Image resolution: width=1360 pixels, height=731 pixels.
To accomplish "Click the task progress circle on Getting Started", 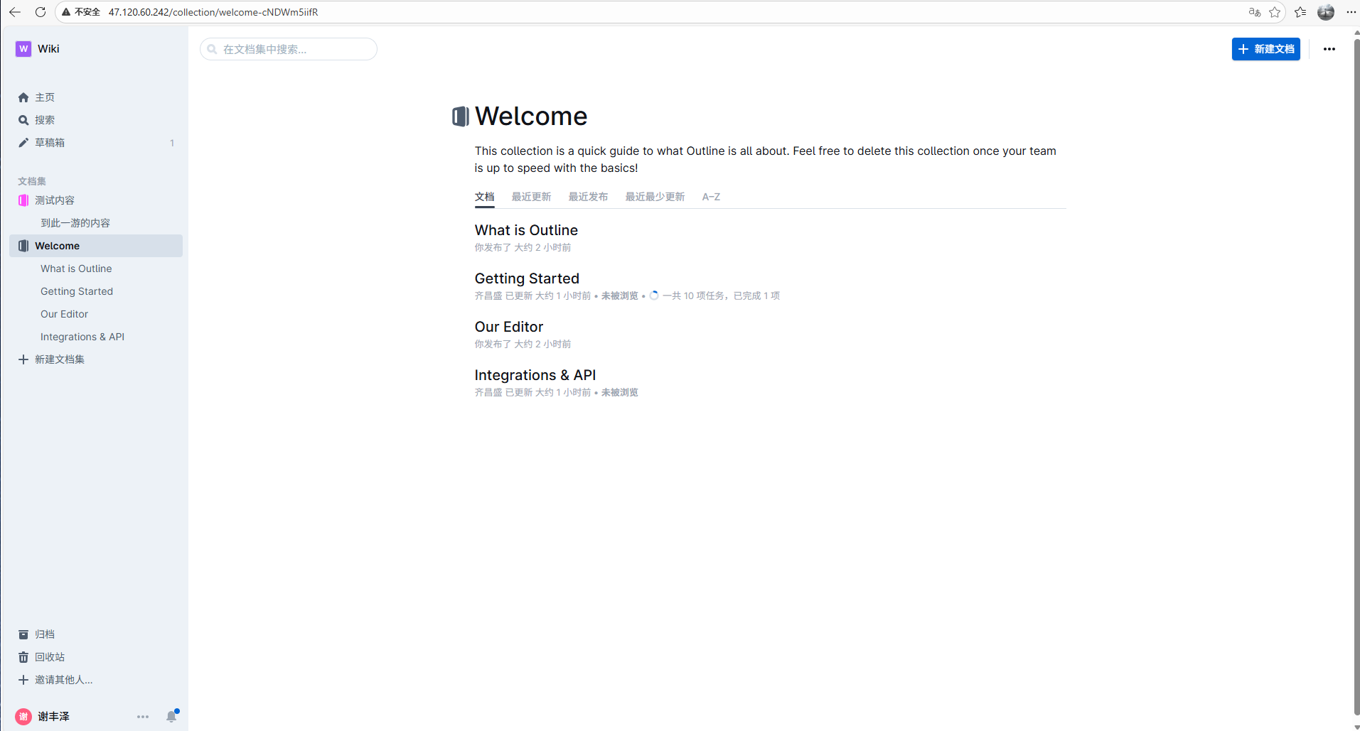I will click(654, 296).
